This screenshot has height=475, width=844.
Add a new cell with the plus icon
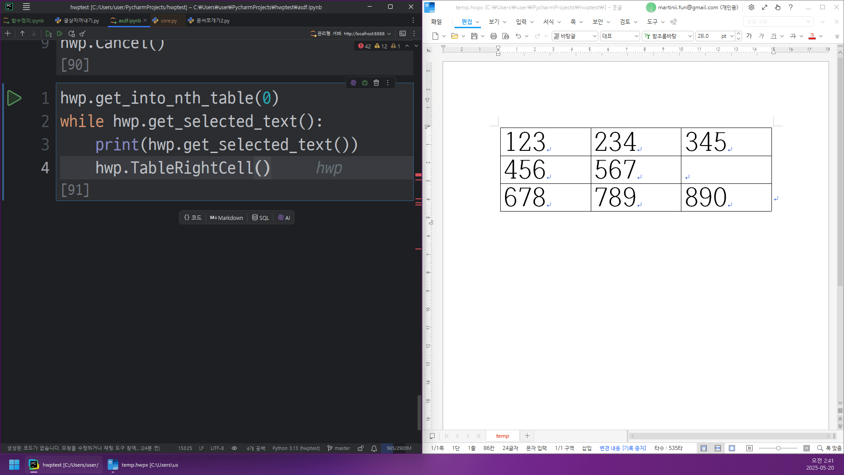coord(7,33)
